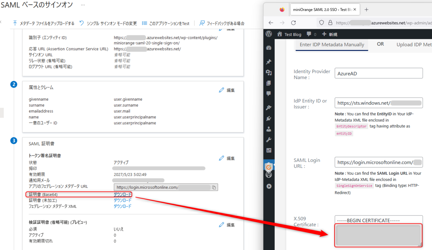
Task: Open Users sidebar icon
Action: click(x=269, y=129)
